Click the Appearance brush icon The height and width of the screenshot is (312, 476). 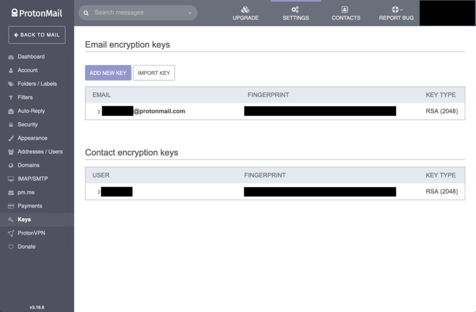[x=11, y=138]
